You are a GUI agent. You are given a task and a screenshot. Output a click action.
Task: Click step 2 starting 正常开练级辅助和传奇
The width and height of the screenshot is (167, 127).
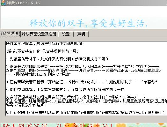tap(82, 67)
